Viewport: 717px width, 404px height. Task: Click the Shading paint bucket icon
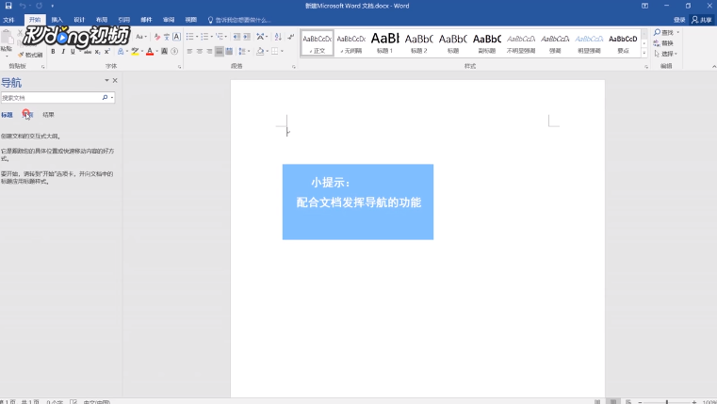click(260, 52)
